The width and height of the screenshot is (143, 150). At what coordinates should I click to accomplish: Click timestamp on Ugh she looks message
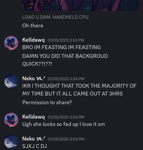(66, 117)
